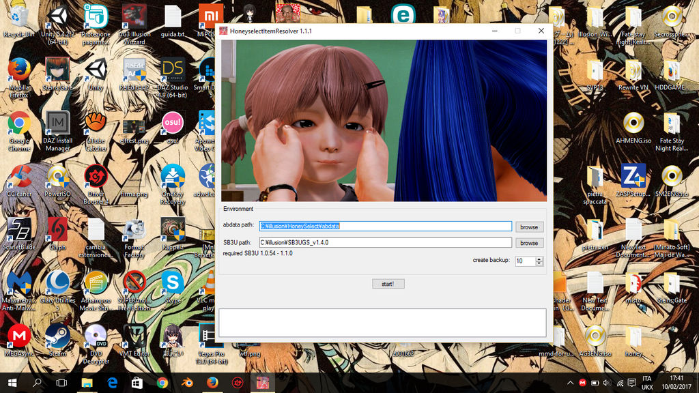The width and height of the screenshot is (699, 393).
Task: Focus the abdata path text field
Action: (385, 227)
